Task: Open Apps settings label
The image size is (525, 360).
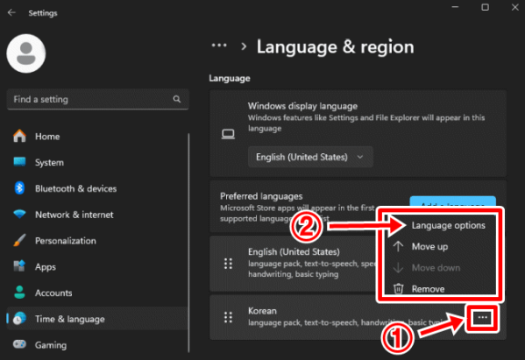Action: pyautogui.click(x=46, y=267)
